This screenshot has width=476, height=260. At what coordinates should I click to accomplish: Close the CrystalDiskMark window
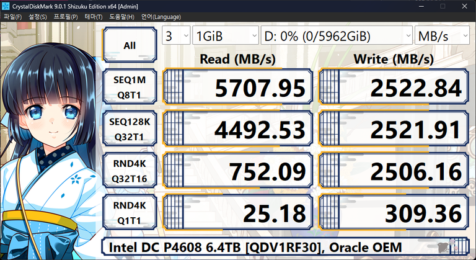point(464,6)
